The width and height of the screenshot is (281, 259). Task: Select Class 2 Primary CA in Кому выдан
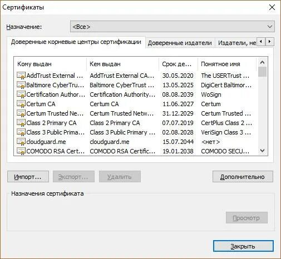51,123
